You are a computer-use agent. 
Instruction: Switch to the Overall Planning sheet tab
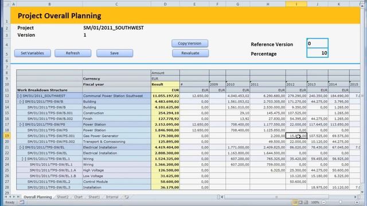coord(38,197)
